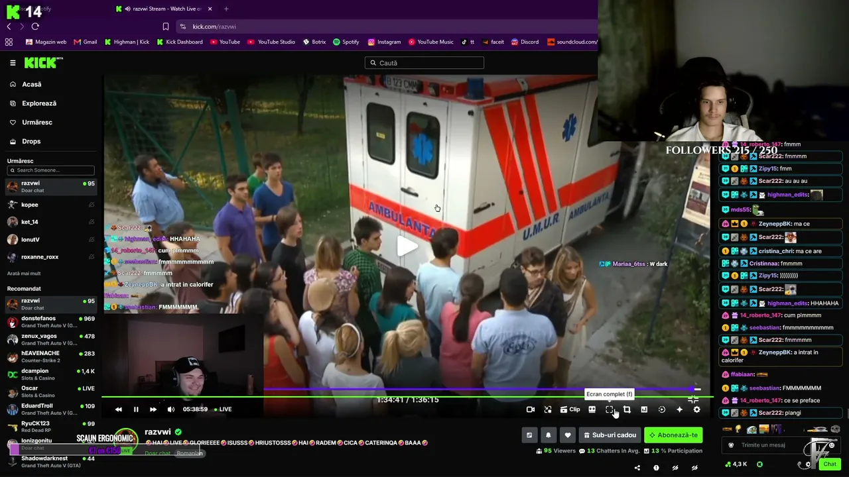The image size is (849, 477).
Task: Close the razvwi Stream tab
Action: pyautogui.click(x=210, y=9)
